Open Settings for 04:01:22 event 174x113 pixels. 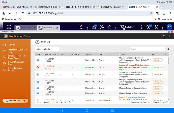(x=157, y=60)
